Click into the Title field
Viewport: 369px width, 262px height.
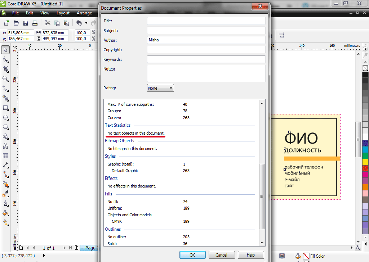point(206,21)
